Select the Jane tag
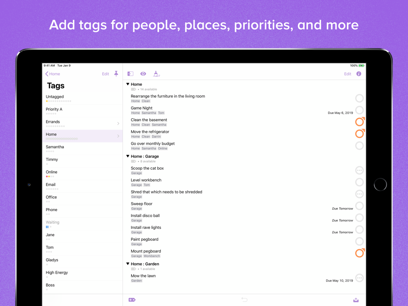The width and height of the screenshot is (408, 306). pyautogui.click(x=82, y=237)
